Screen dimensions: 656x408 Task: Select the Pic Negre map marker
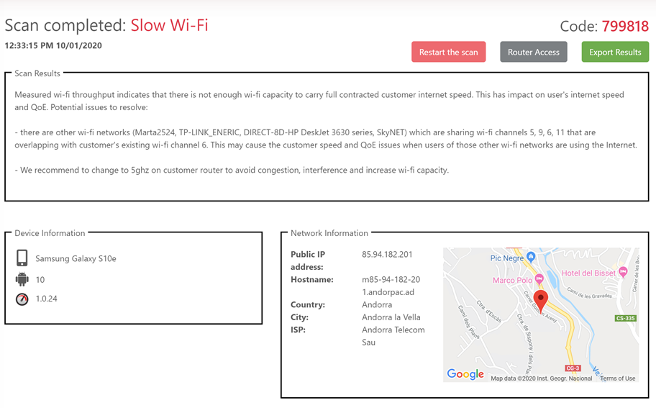[531, 256]
